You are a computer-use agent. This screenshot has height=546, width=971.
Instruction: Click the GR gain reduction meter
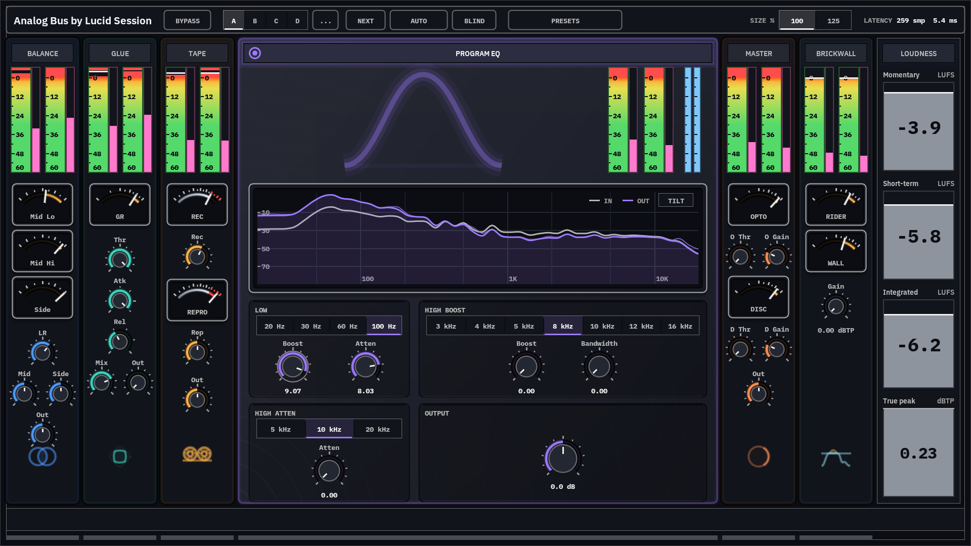click(120, 204)
